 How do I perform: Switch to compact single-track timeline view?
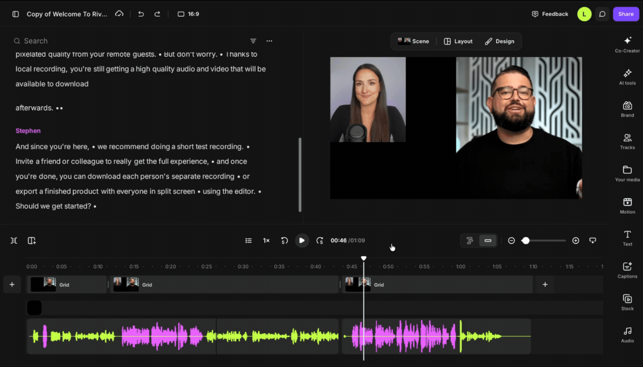[x=488, y=241]
